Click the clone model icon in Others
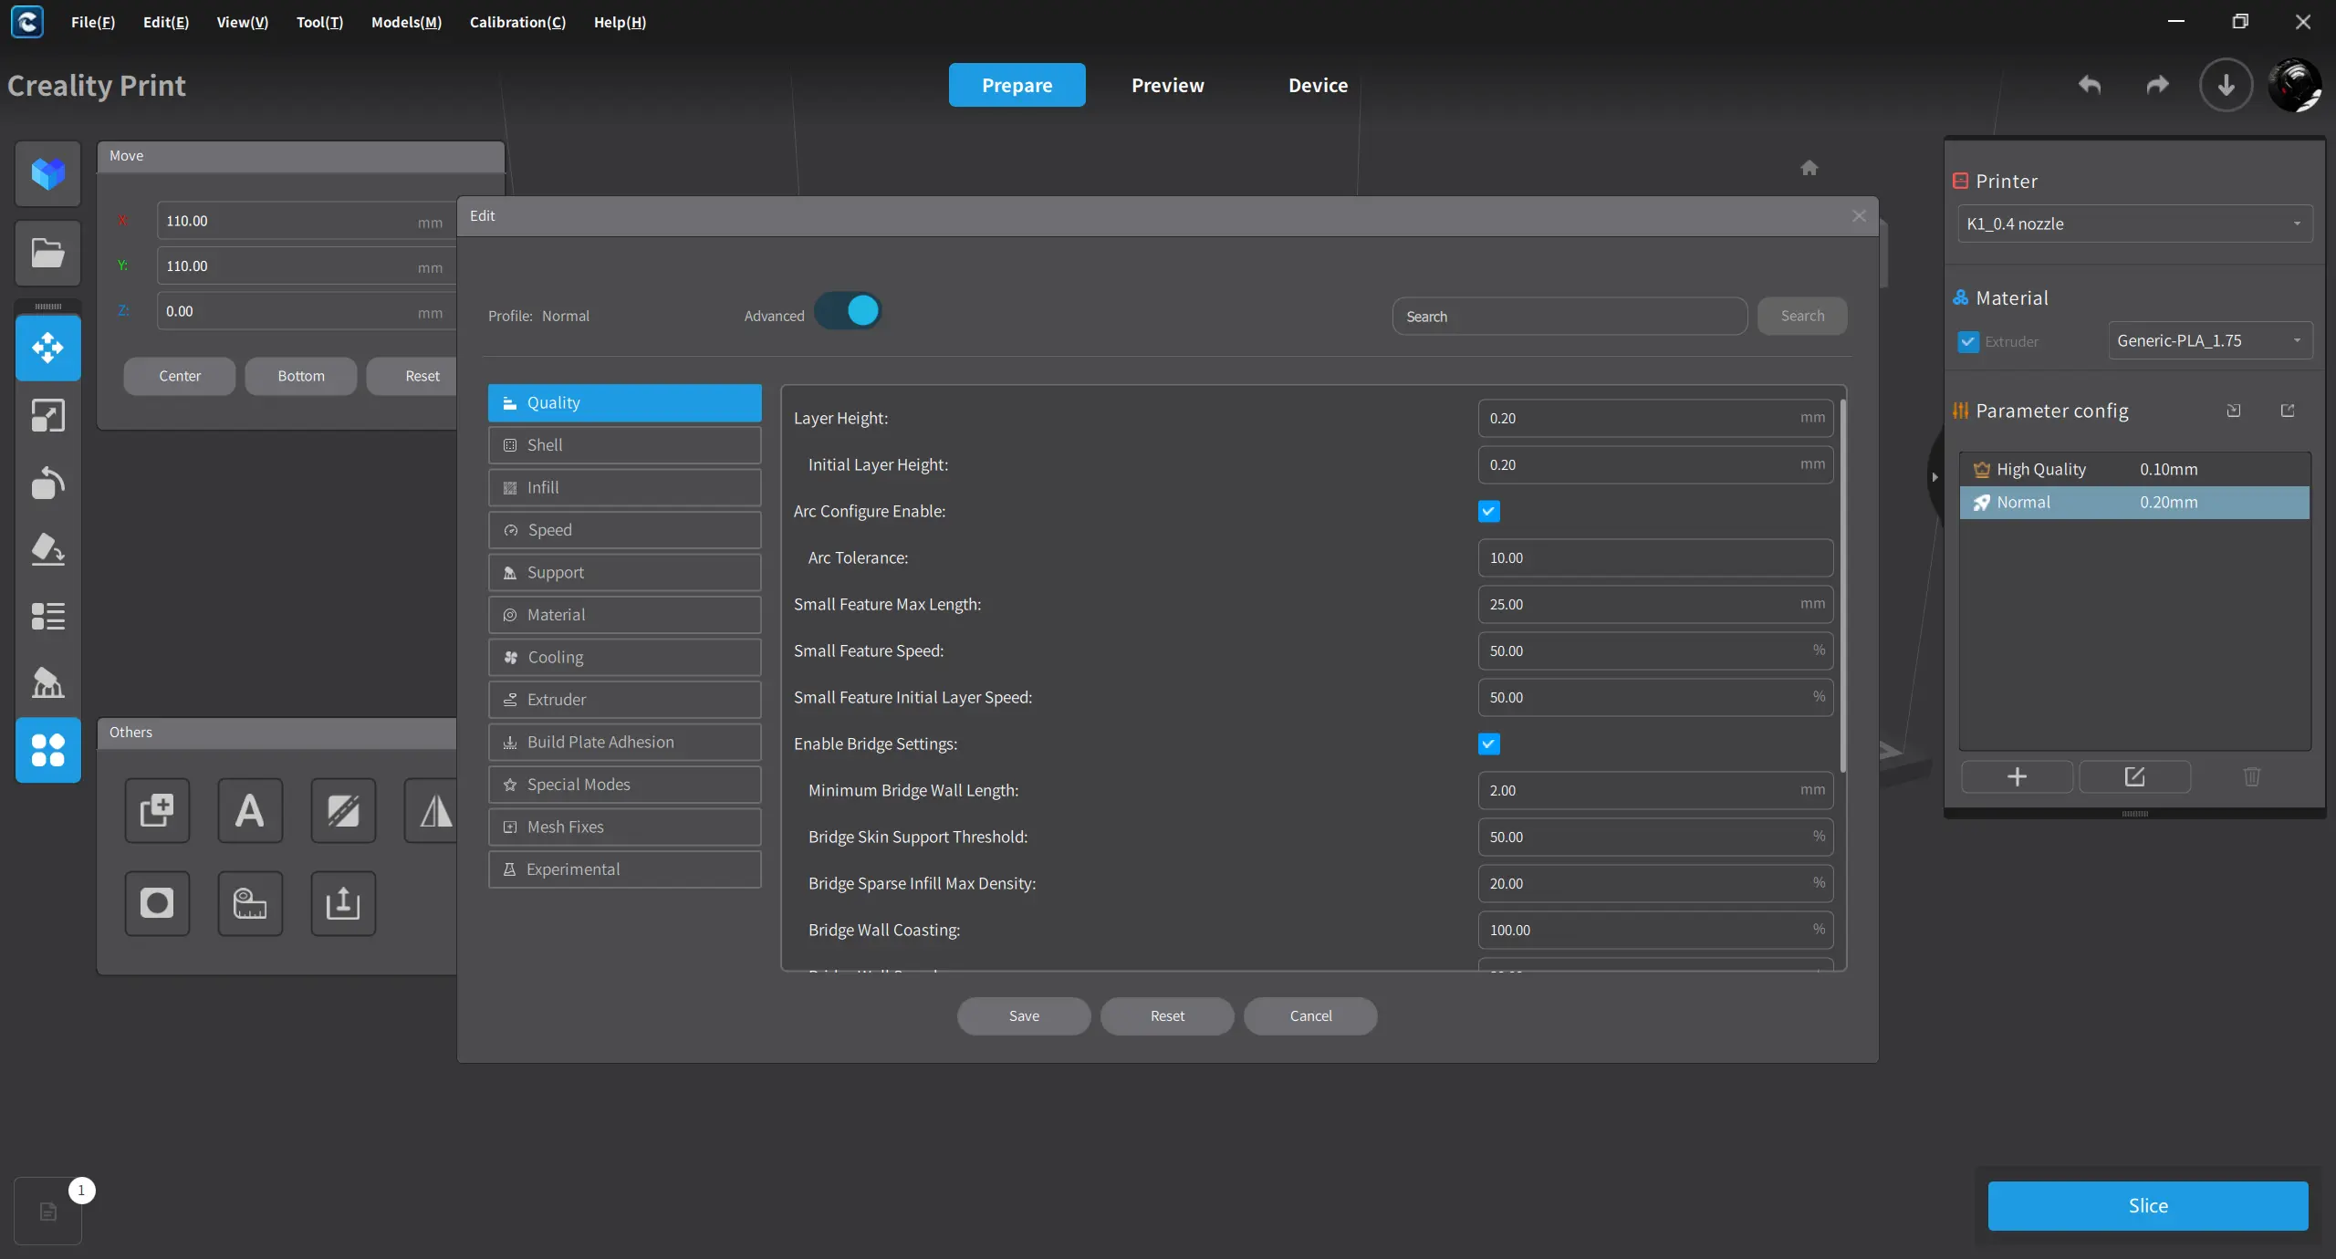Screen dimensions: 2336x1259 pos(157,810)
